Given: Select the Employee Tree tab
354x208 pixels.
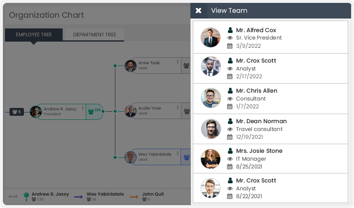Looking at the screenshot, I should [x=34, y=35].
